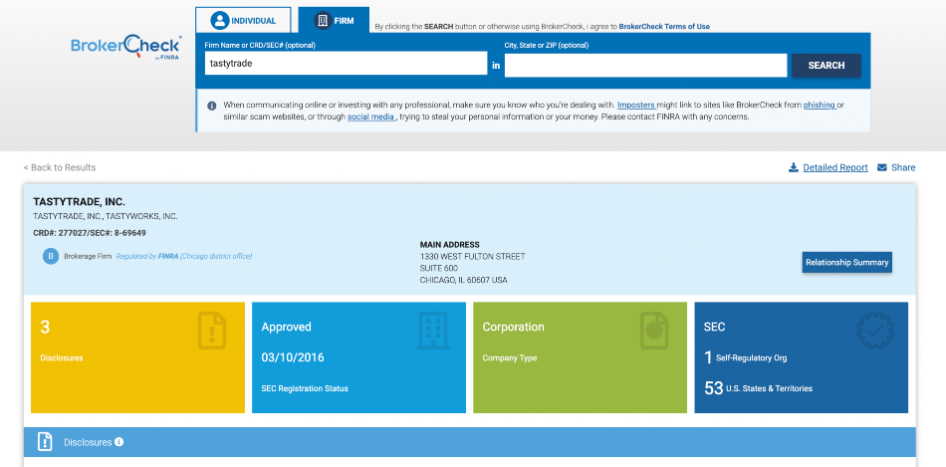Select the CRD#: 277027/SEC#: 8-69649 text

90,232
